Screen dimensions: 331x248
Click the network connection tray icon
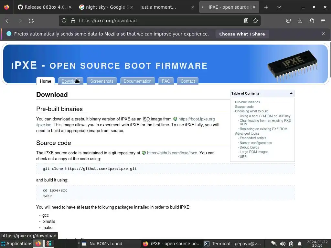click(274, 243)
